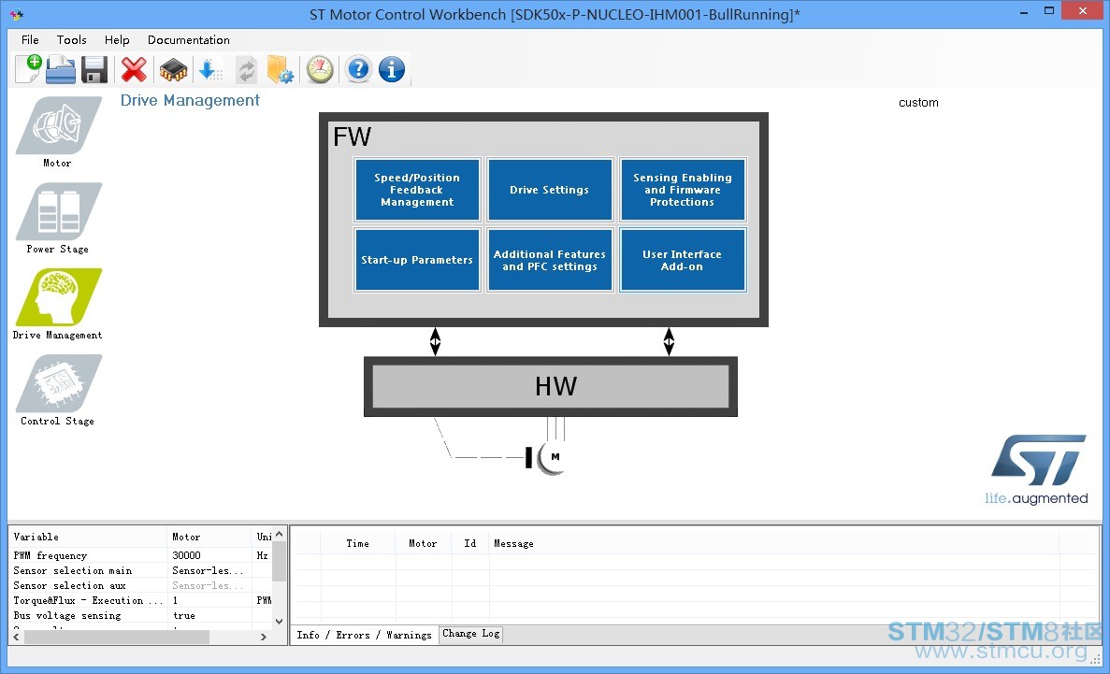Click the '30000' PWM frequency value
Screen dimensions: 1110x674
[186, 556]
